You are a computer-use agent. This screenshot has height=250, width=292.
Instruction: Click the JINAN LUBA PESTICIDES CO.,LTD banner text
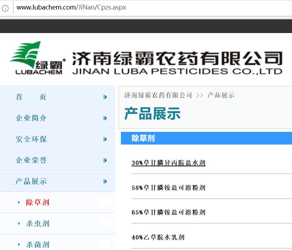point(177,71)
